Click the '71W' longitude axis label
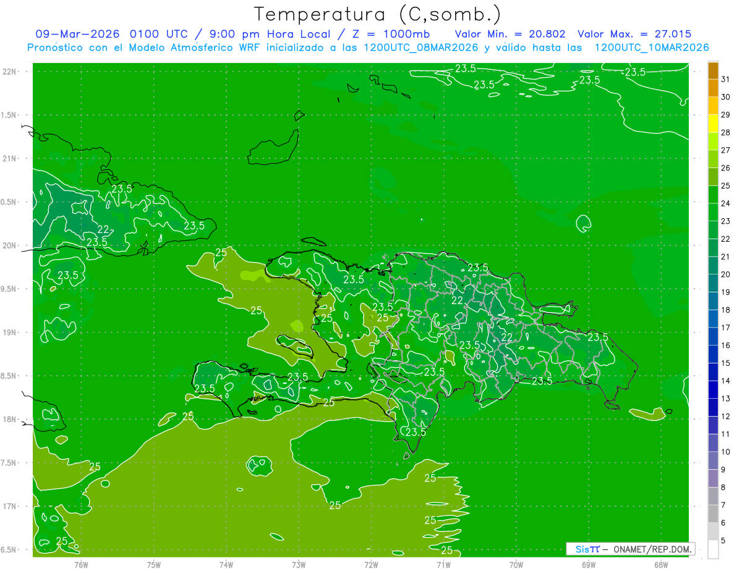 443,565
